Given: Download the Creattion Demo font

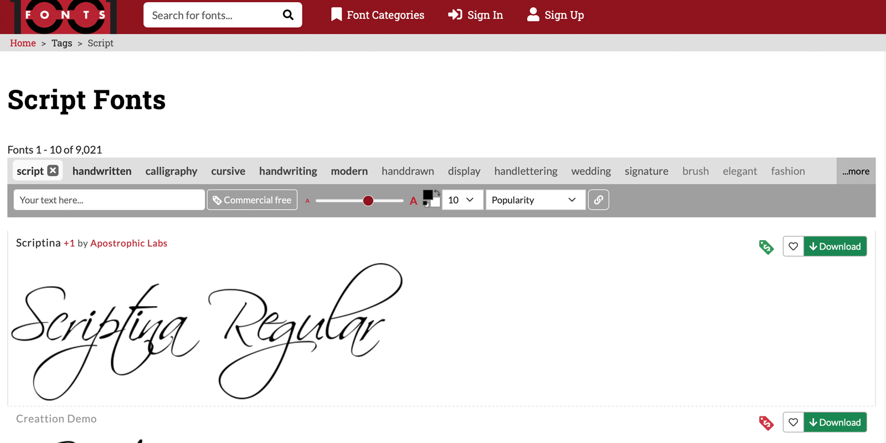Looking at the screenshot, I should (x=835, y=423).
